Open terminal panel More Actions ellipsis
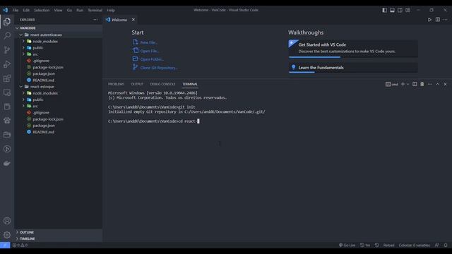Screen dimensions: 452x254 tap(430, 84)
